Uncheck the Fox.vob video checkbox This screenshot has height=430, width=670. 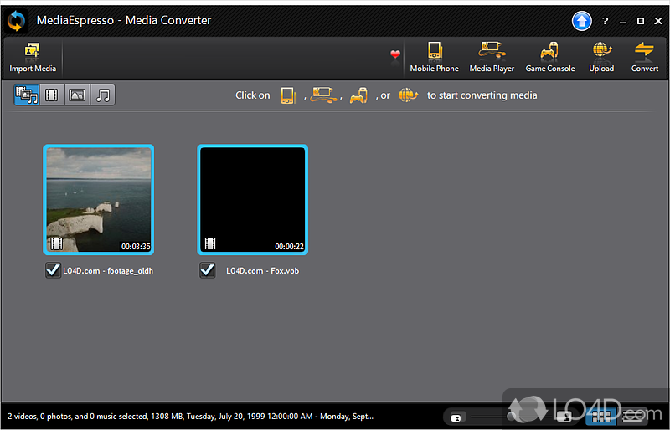pyautogui.click(x=207, y=270)
